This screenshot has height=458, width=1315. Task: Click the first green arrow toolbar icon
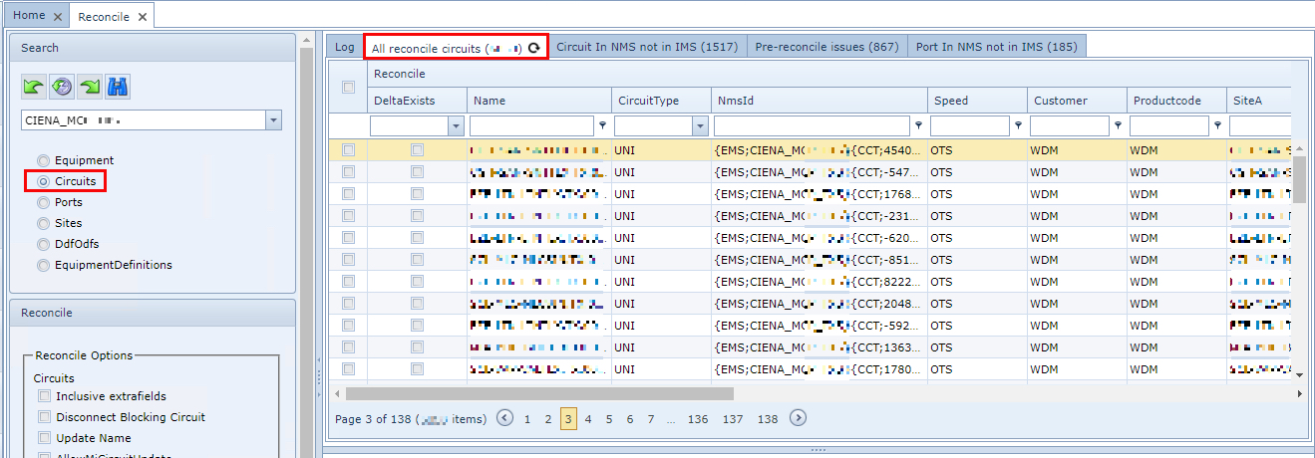(x=35, y=88)
